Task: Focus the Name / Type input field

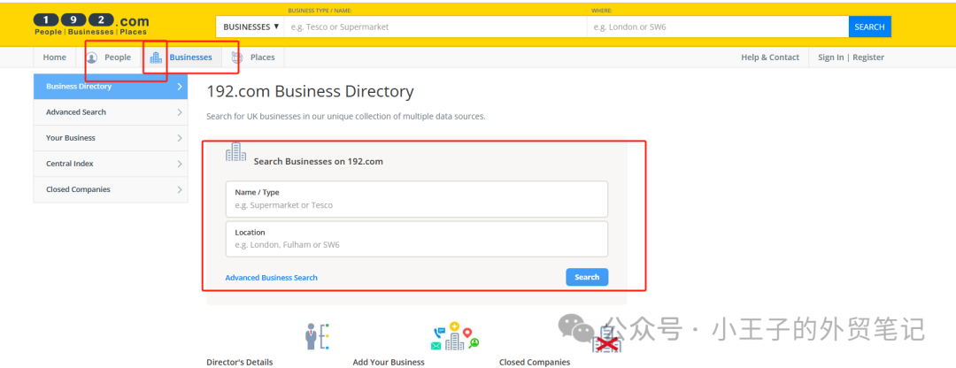Action: pos(417,199)
